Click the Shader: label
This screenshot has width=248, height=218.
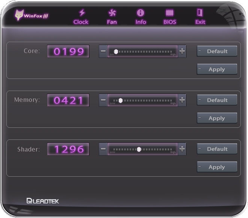coord(29,149)
